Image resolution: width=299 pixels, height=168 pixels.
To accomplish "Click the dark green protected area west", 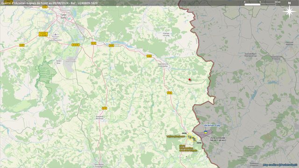I will (46, 72).
